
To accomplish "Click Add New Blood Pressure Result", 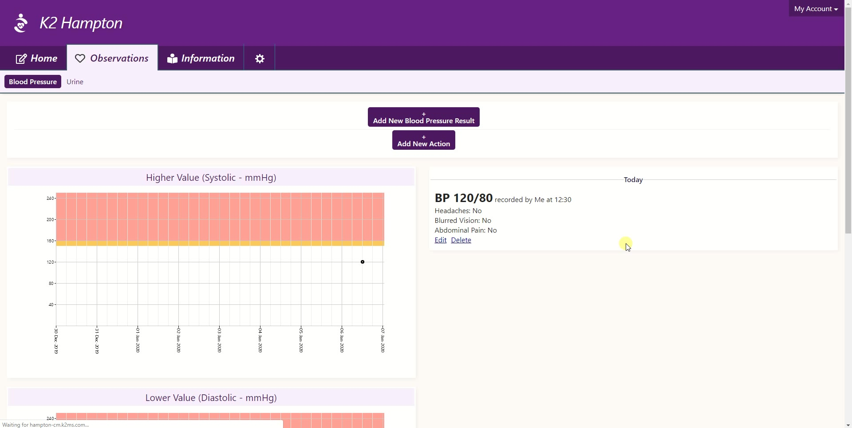I will point(424,117).
